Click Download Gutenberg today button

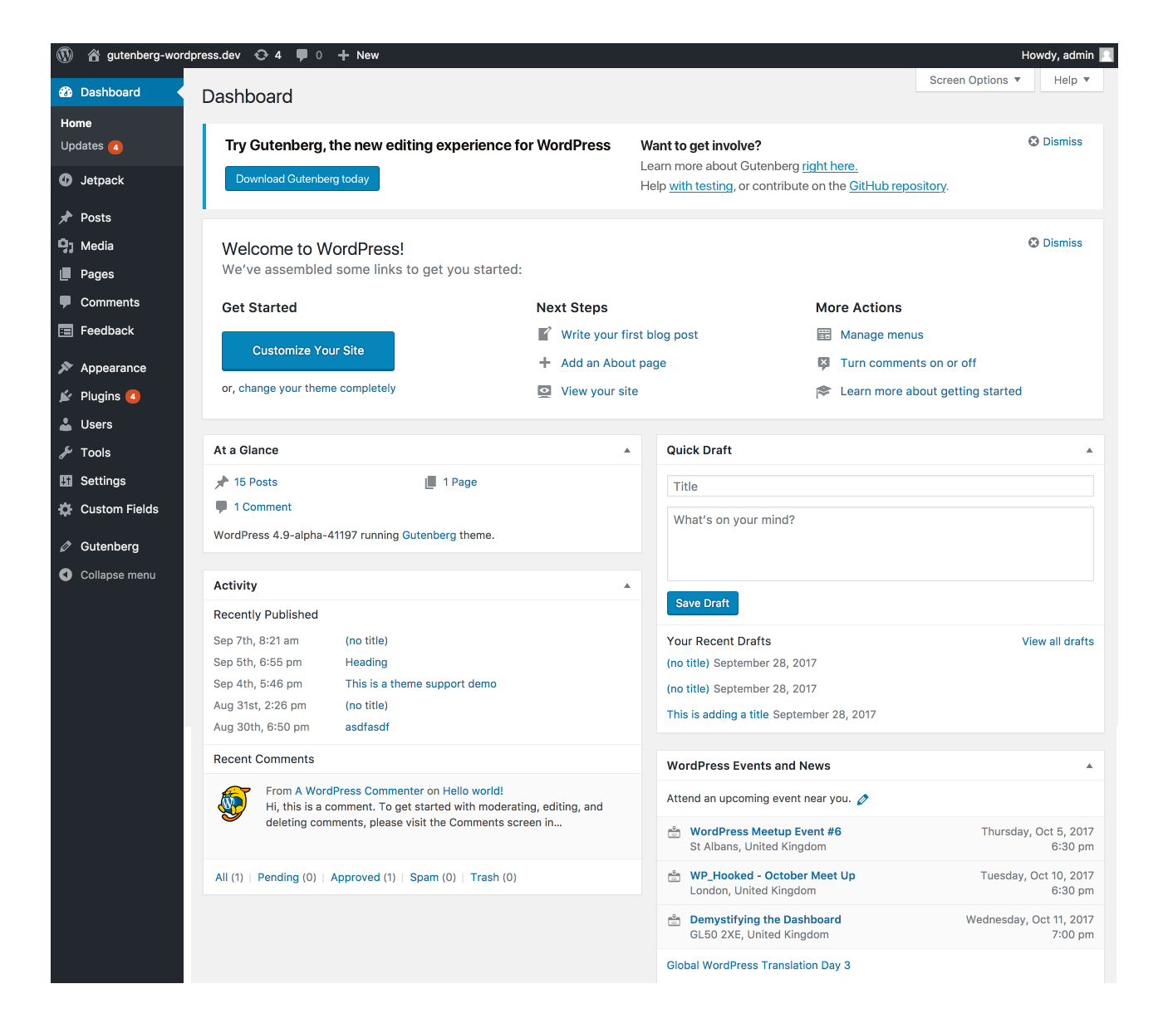click(x=302, y=179)
